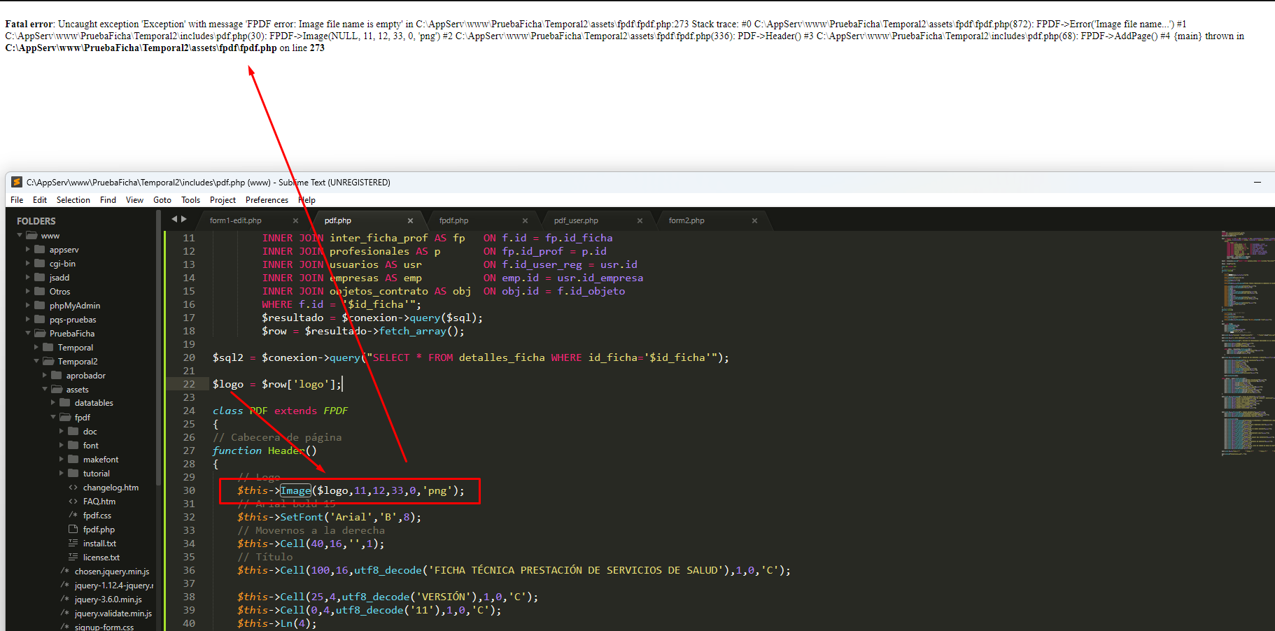Open the Project menu
1275x631 pixels.
223,200
